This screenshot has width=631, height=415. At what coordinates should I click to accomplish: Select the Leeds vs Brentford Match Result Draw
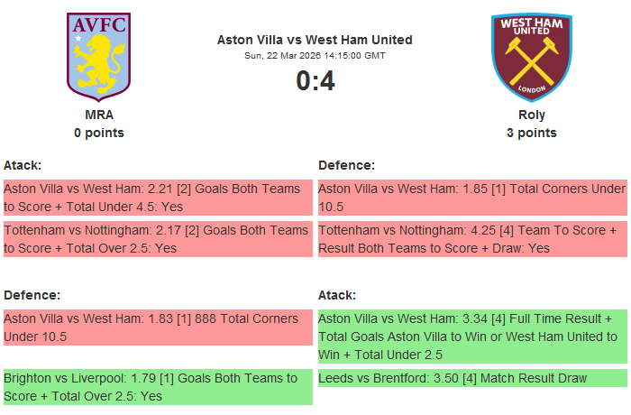[472, 378]
